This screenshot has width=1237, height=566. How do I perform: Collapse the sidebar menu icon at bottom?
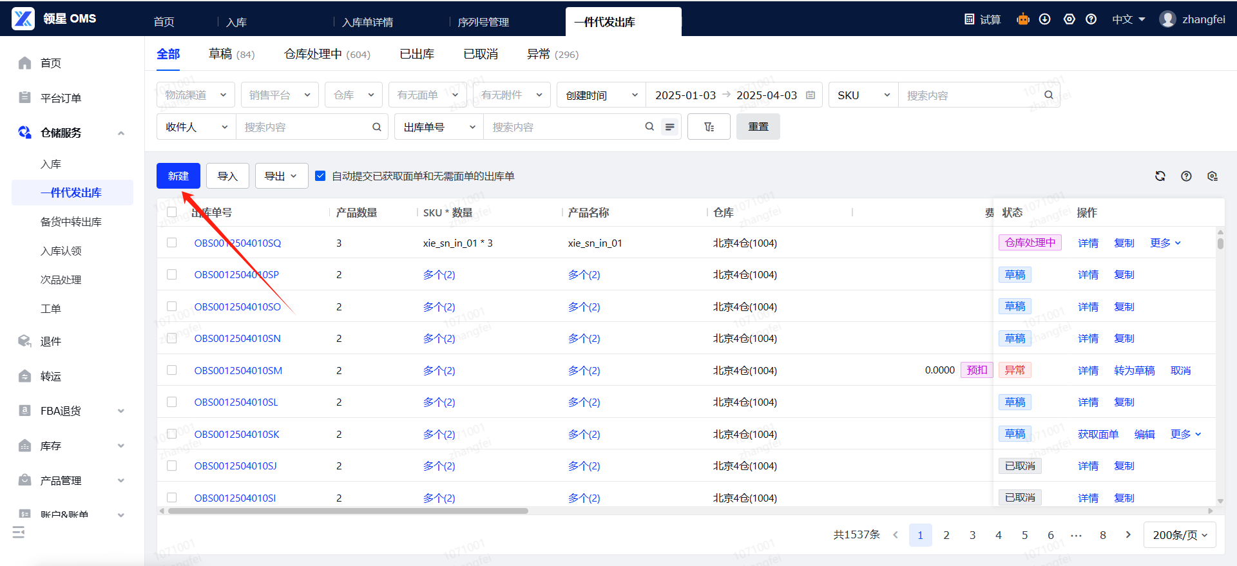pyautogui.click(x=19, y=533)
